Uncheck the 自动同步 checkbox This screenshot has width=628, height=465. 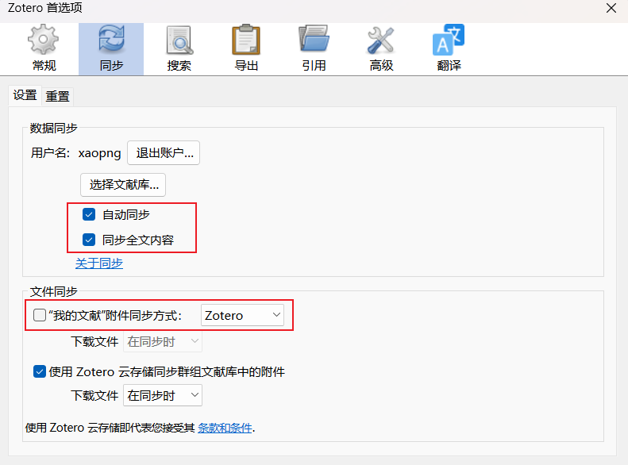pos(89,214)
